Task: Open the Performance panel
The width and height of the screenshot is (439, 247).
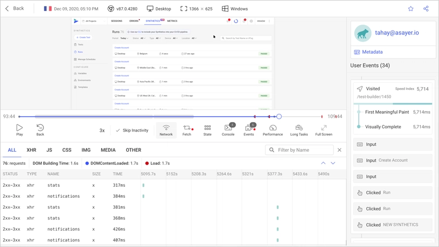Action: coord(273,130)
